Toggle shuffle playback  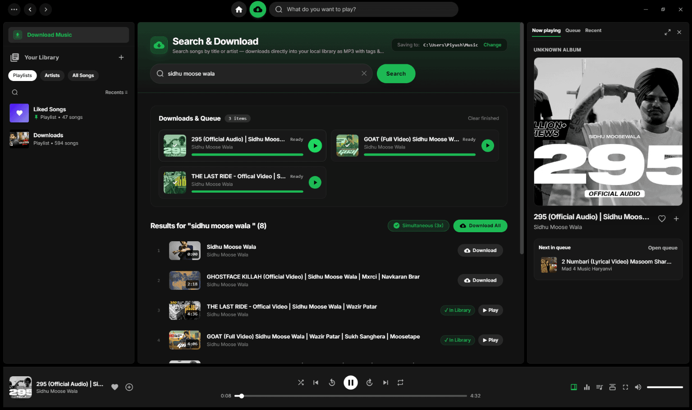pyautogui.click(x=301, y=383)
